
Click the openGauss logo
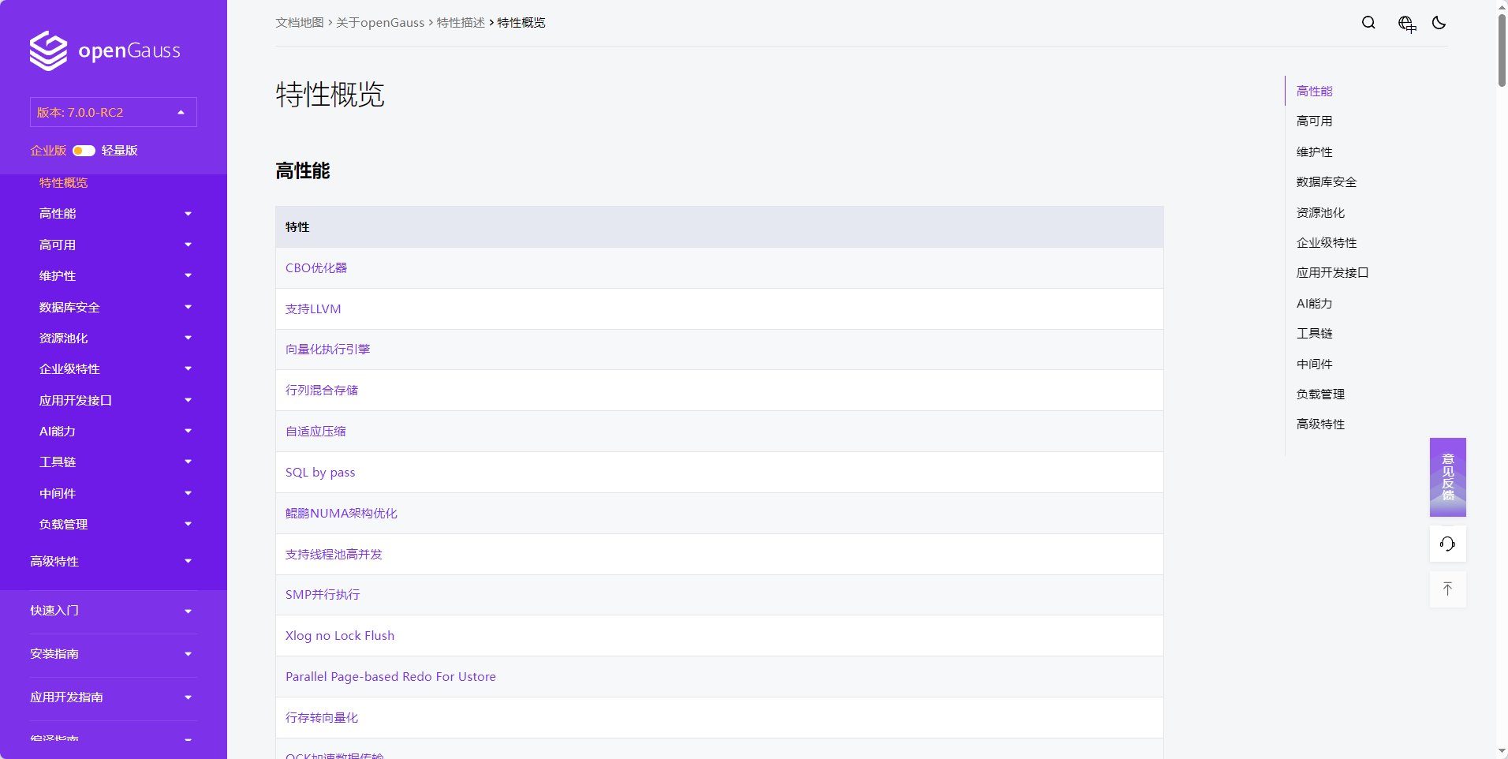tap(105, 50)
